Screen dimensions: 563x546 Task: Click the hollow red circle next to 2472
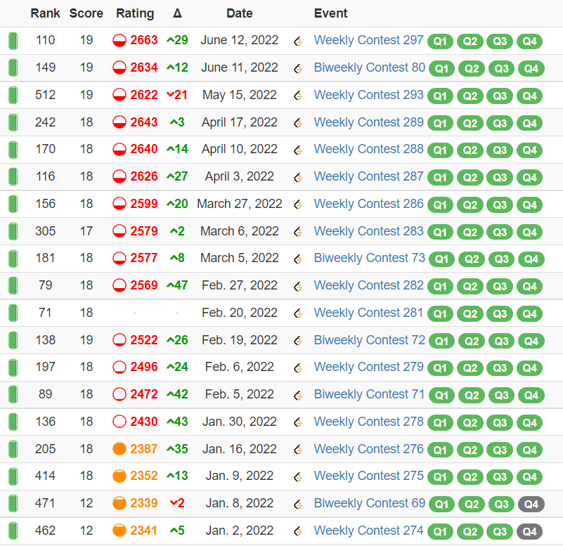119,394
